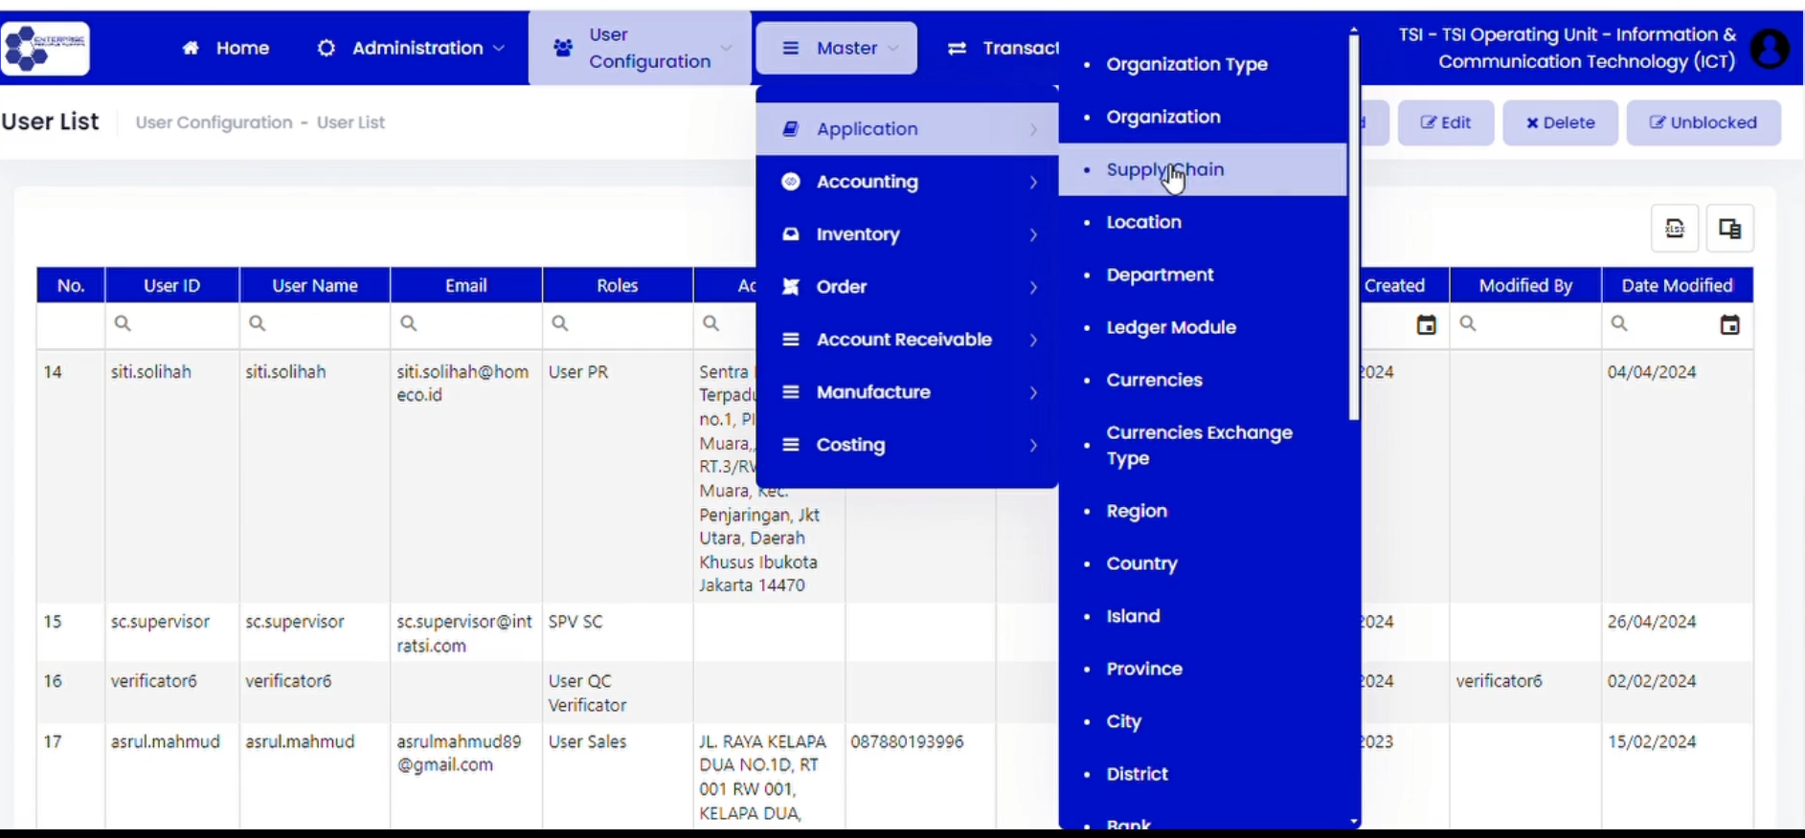Go to the Home page link
Image resolution: width=1805 pixels, height=838 pixels.
click(226, 48)
